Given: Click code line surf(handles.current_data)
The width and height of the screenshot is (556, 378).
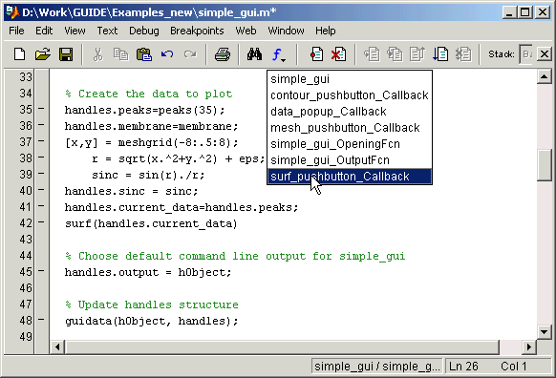Looking at the screenshot, I should tap(151, 224).
